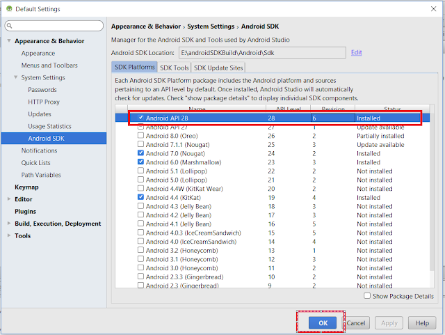Viewport: 445px width, 335px height.
Task: Select HTTP Proxy settings
Action: [44, 102]
